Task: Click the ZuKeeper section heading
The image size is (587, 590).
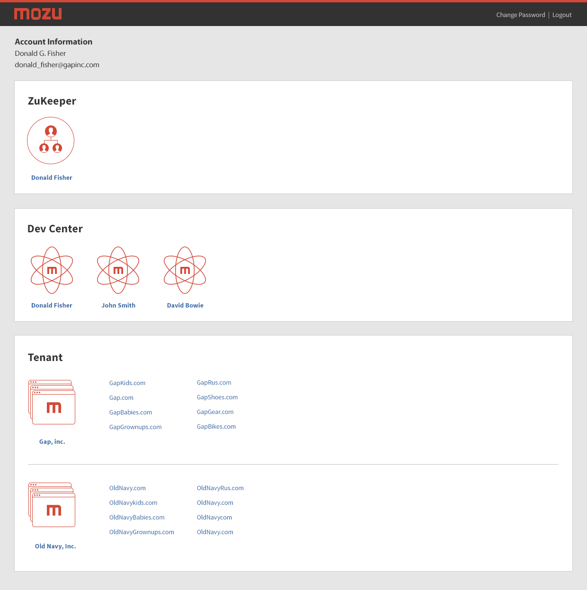Action: [52, 101]
